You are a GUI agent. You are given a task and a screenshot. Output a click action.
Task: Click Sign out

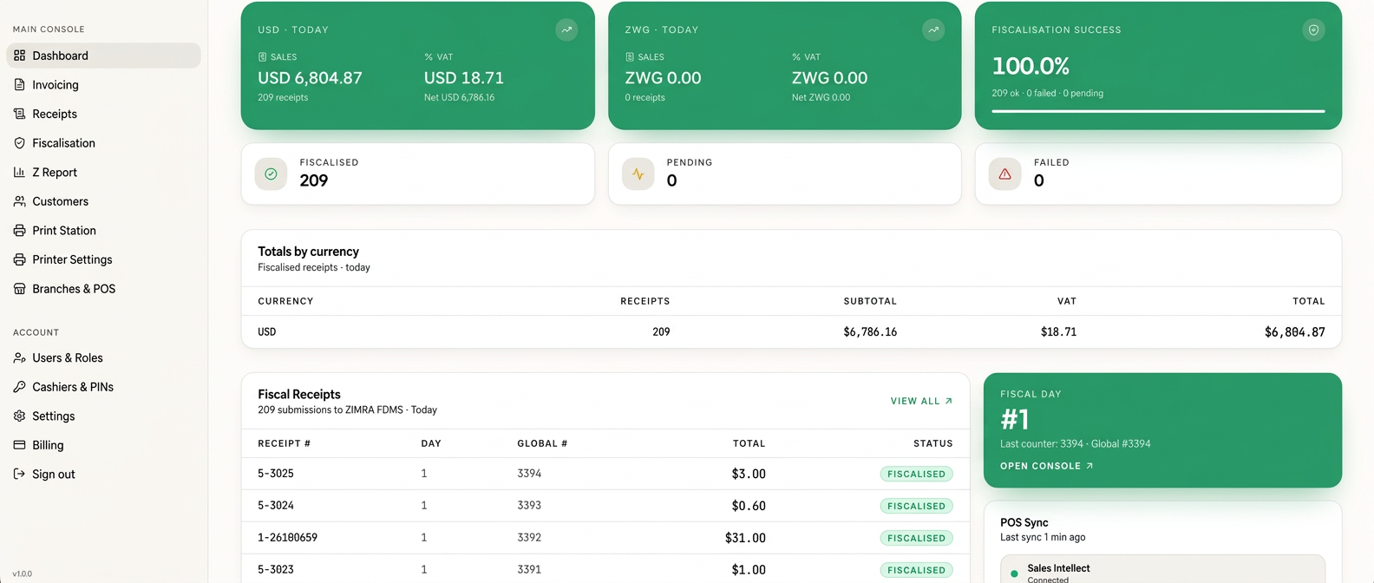[103, 474]
